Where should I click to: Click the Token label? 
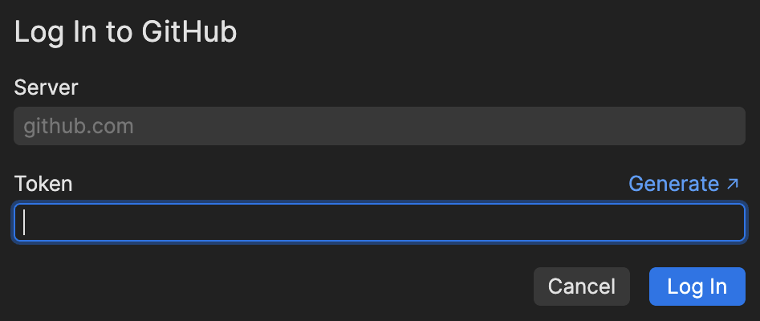click(43, 184)
